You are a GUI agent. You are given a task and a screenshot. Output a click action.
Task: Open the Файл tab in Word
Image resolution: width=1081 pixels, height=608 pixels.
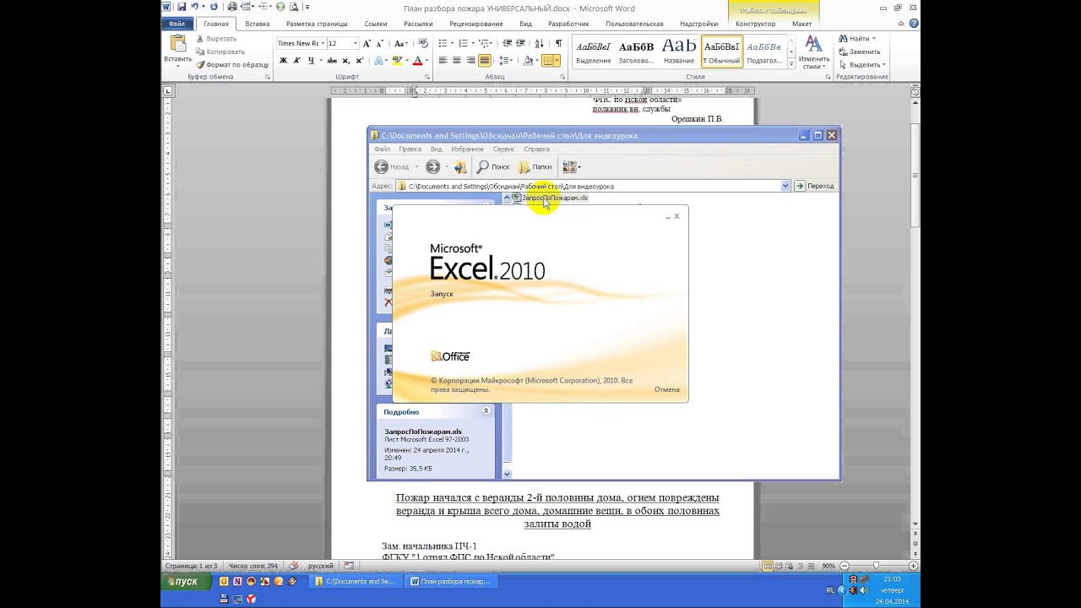(177, 24)
